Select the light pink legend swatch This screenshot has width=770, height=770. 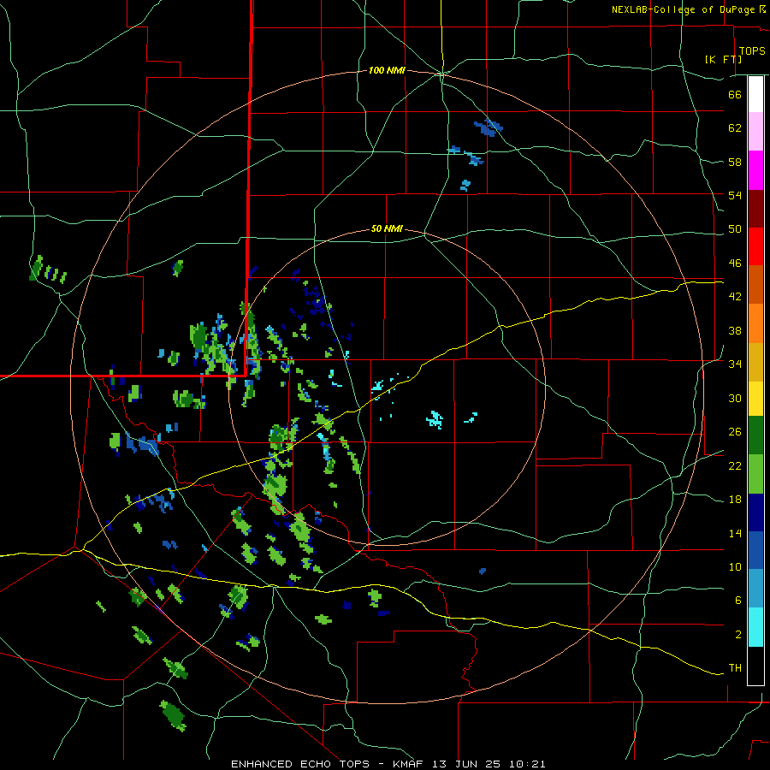tap(755, 132)
